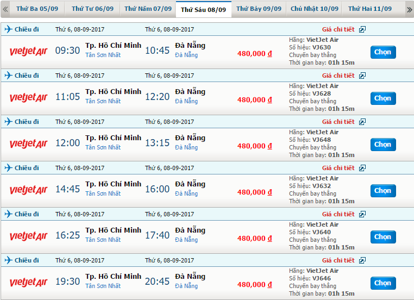Open price detail popup icon for VJ640 flight
This screenshot has width=414, height=300.
pyautogui.click(x=362, y=214)
